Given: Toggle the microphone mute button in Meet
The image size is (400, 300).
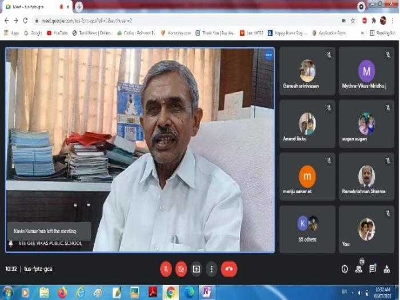Looking at the screenshot, I should [x=166, y=269].
